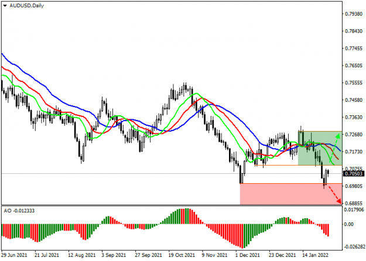Click date label 29 Jun 2021
This screenshot has width=366, height=261.
tap(14, 255)
